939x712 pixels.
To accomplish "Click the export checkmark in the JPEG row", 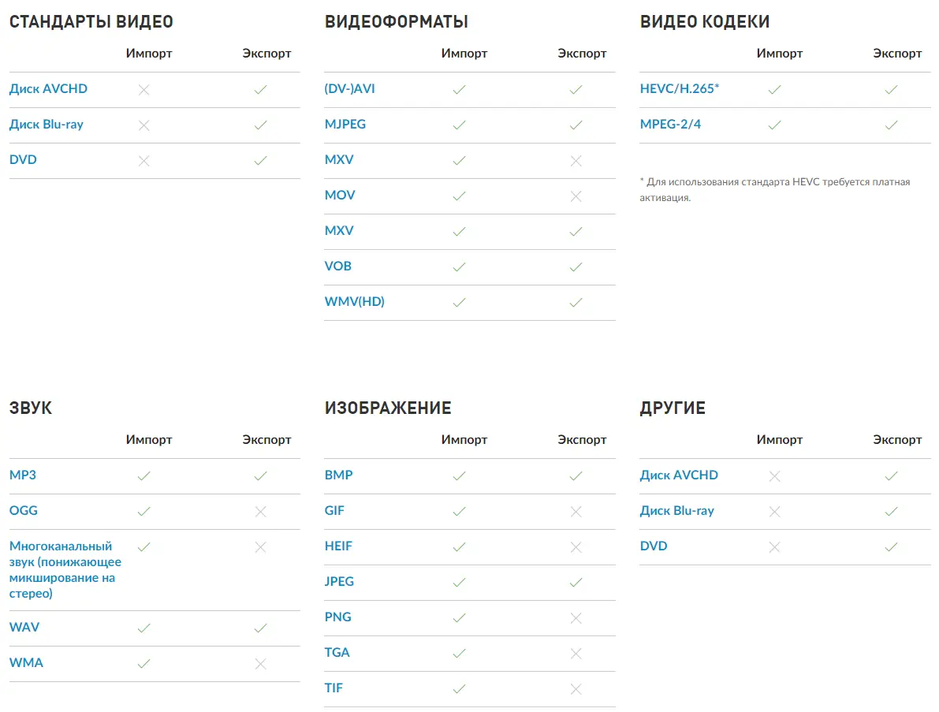I will pos(576,583).
